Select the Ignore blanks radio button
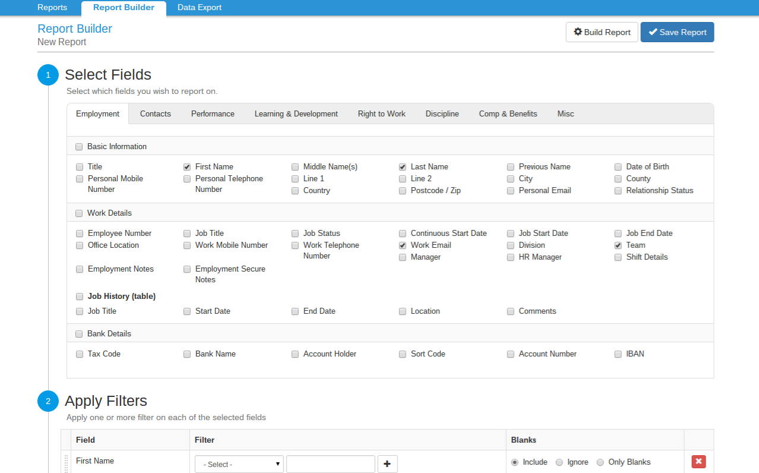 (559, 462)
